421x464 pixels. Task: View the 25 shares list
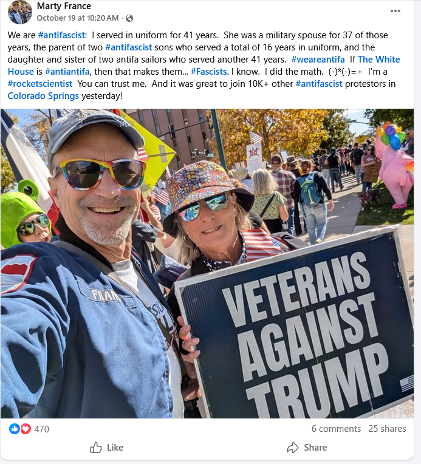tap(387, 429)
